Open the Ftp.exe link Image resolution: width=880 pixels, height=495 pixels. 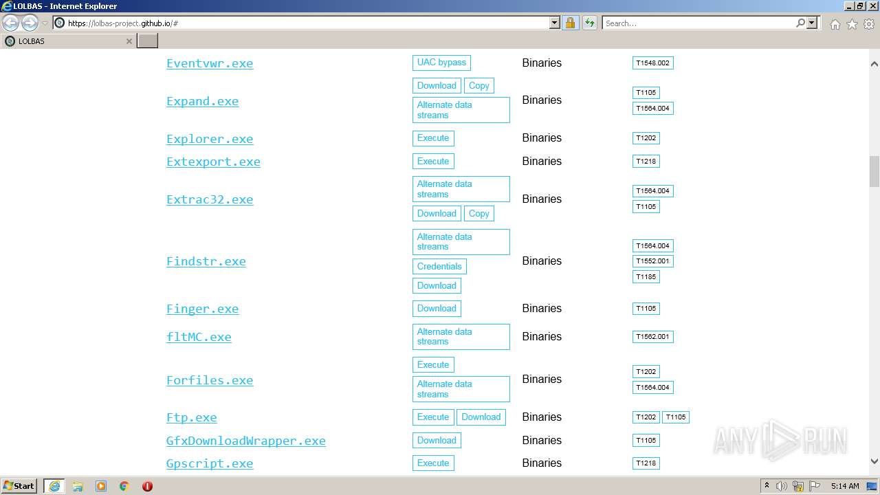click(191, 417)
